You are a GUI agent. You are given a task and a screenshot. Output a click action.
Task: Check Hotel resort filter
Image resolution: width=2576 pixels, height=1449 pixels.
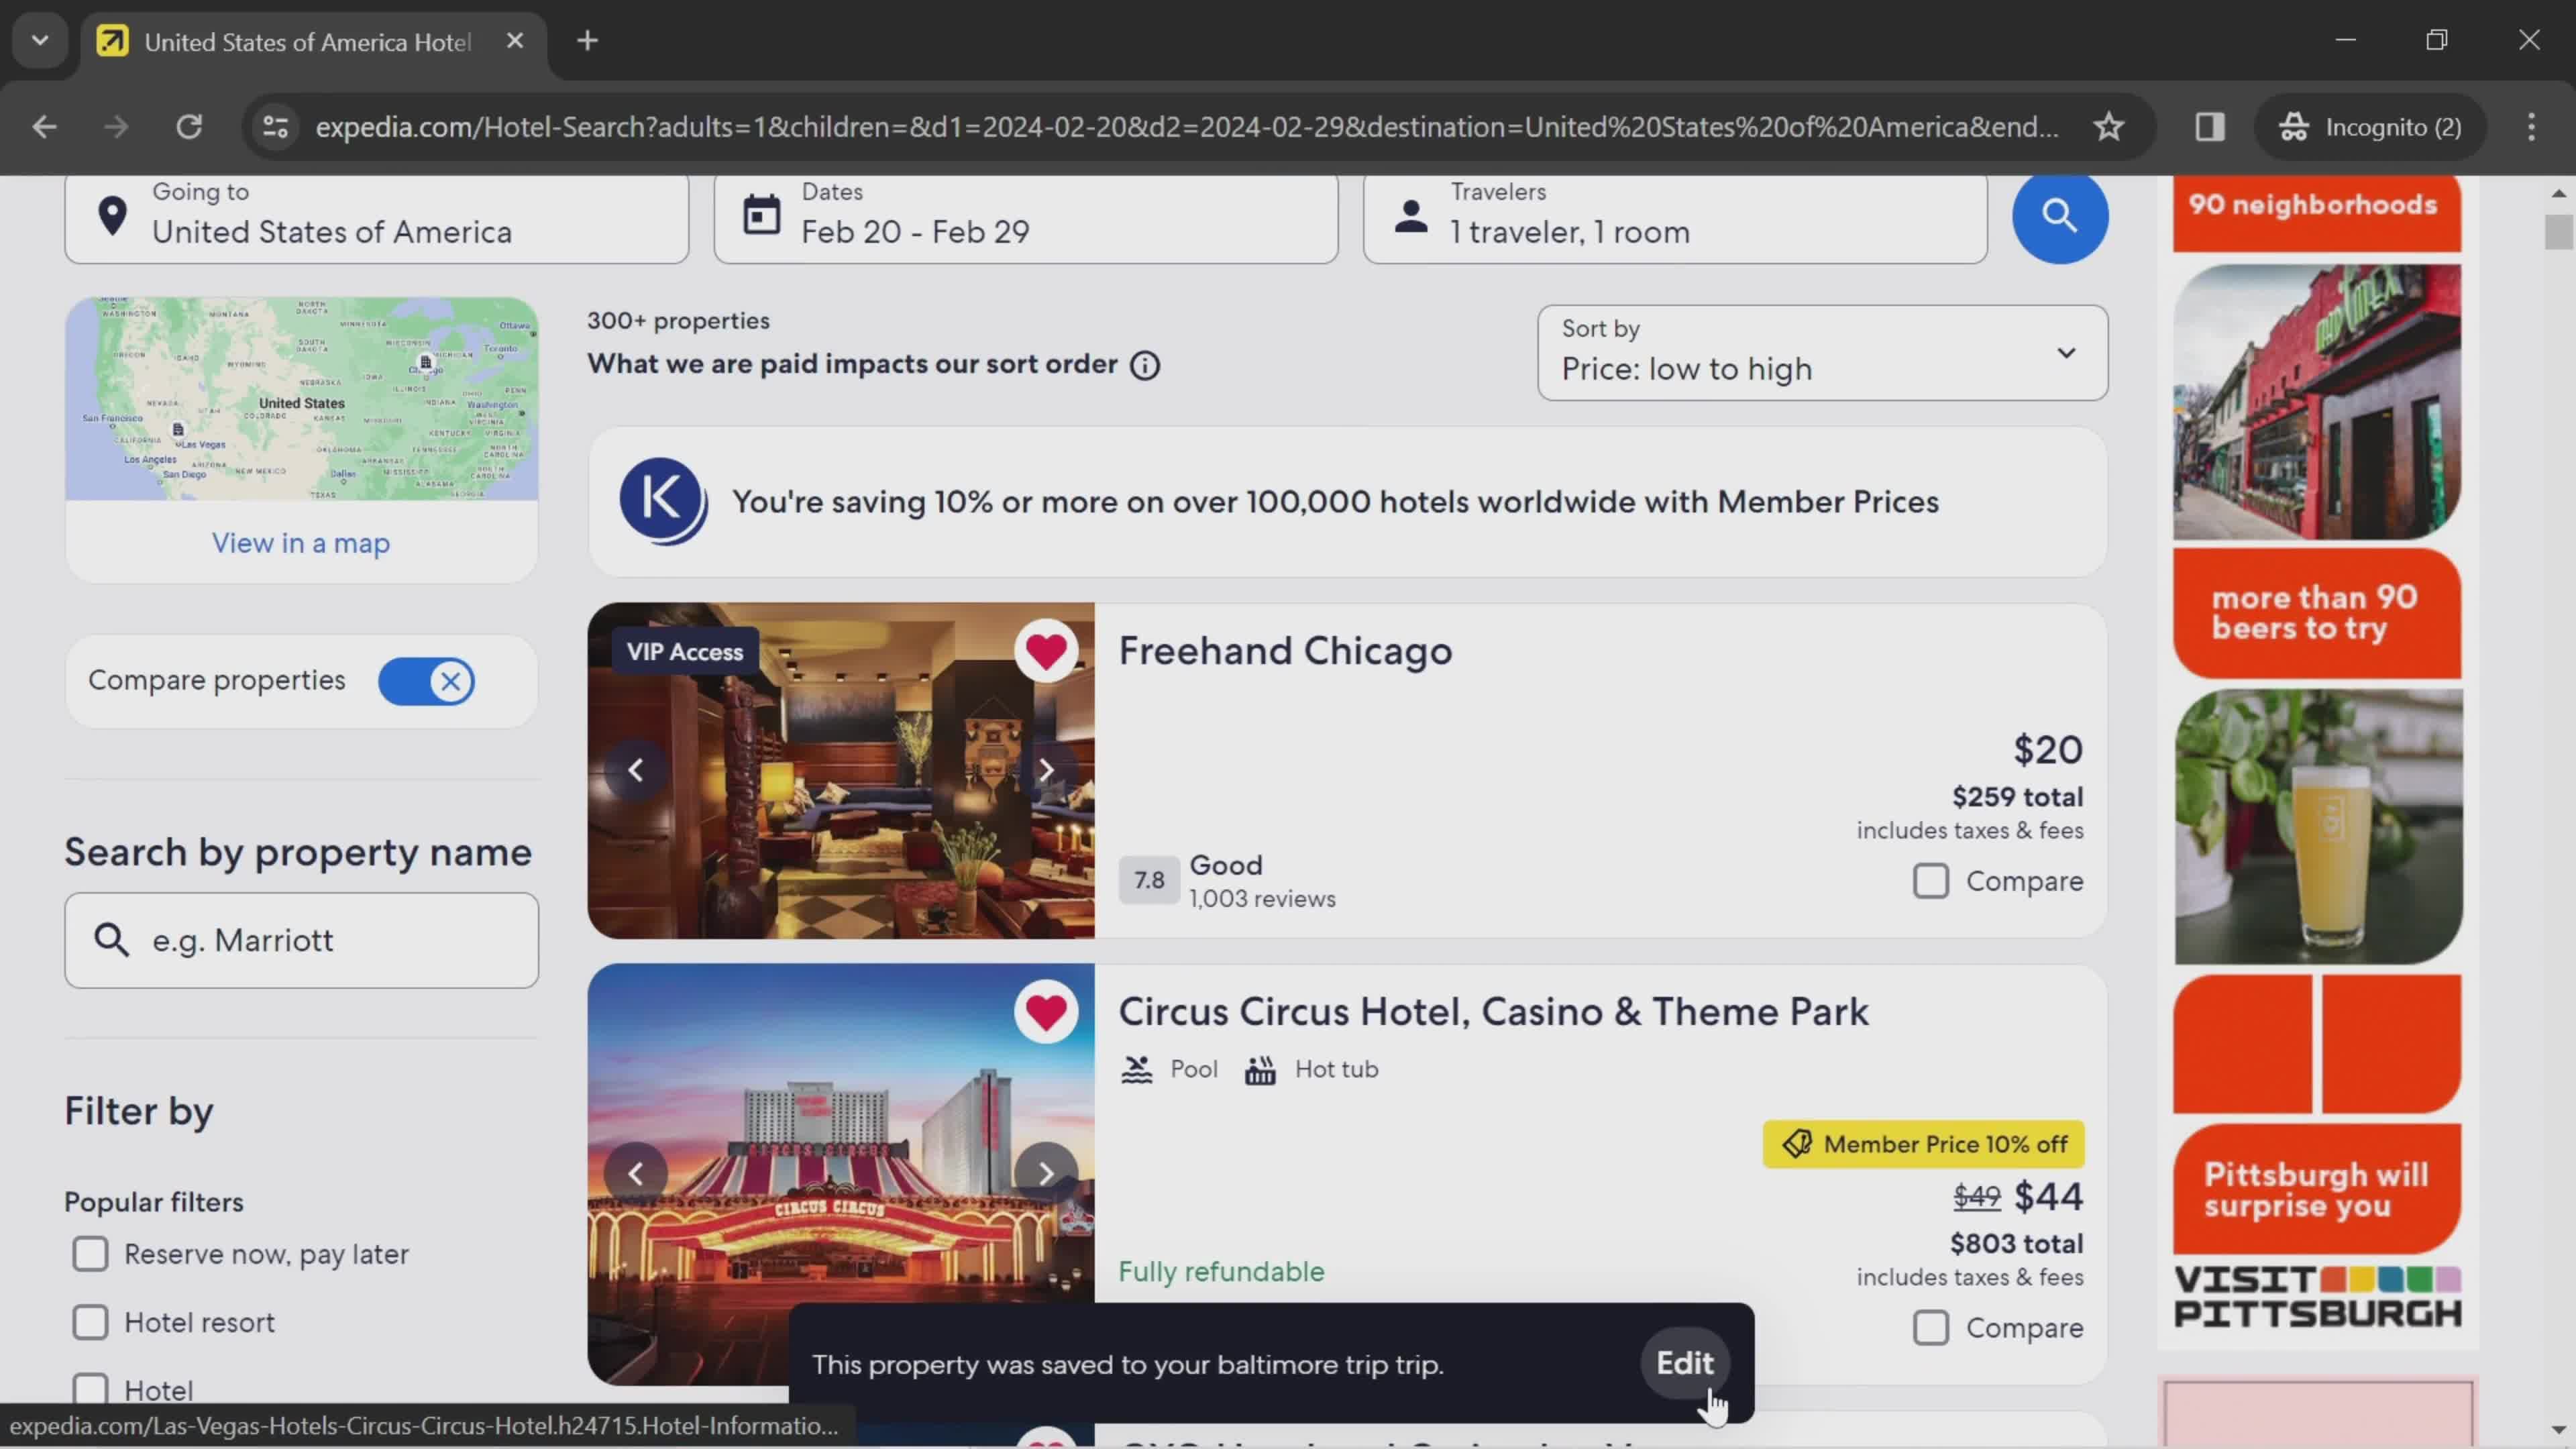pos(90,1323)
